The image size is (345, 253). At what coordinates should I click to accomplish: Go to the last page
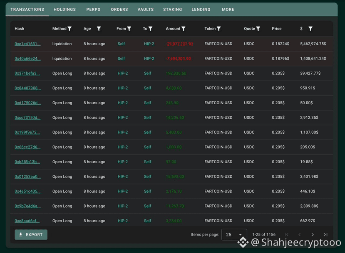tap(325, 235)
